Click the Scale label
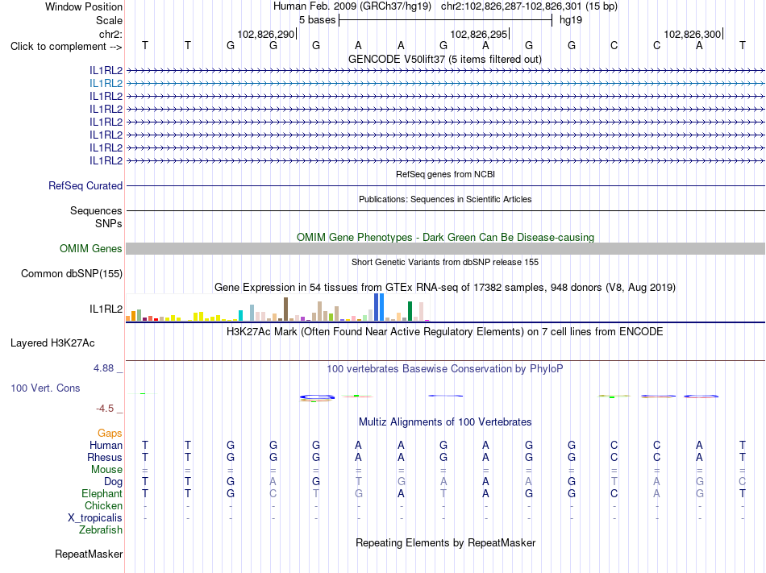This screenshot has height=573, width=766. pyautogui.click(x=110, y=20)
